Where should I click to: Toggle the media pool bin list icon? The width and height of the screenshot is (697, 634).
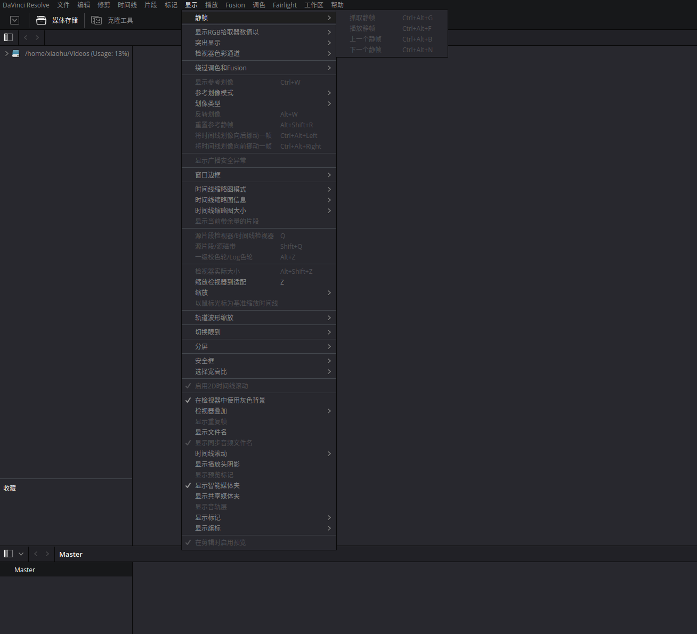[9, 554]
